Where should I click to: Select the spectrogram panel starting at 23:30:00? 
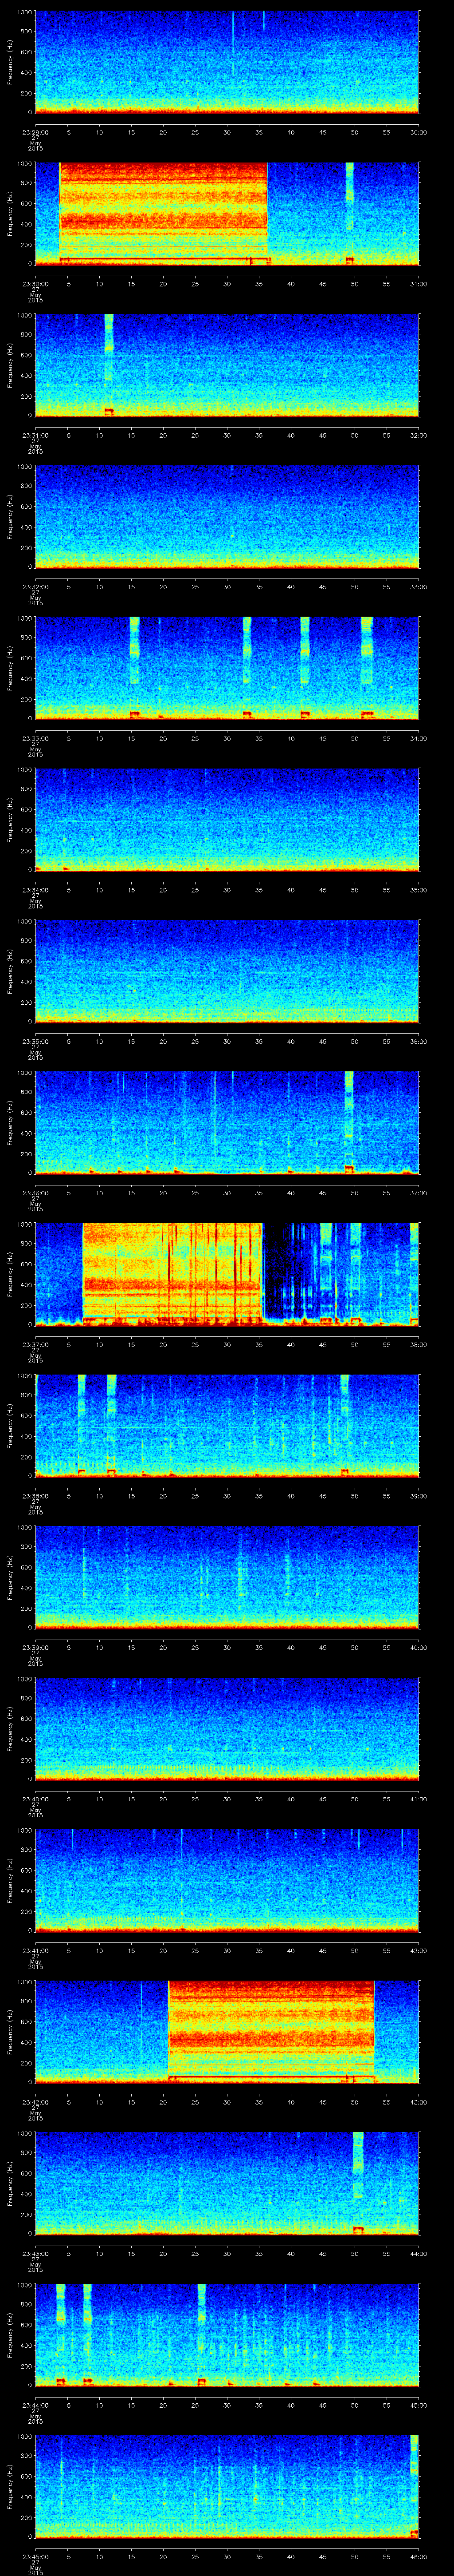pos(227,214)
